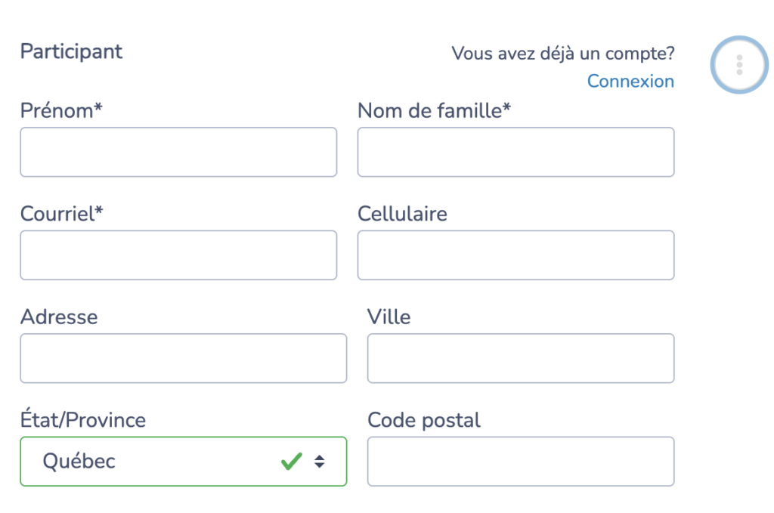
Task: Click the Ville text field
Action: [520, 358]
